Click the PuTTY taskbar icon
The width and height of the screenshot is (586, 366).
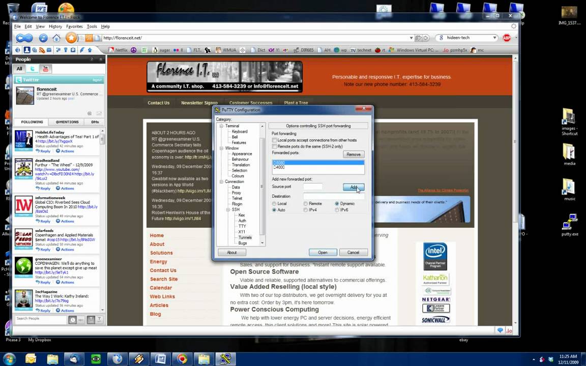point(225,359)
